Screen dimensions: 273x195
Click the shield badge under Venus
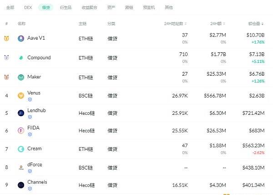tap(30, 99)
